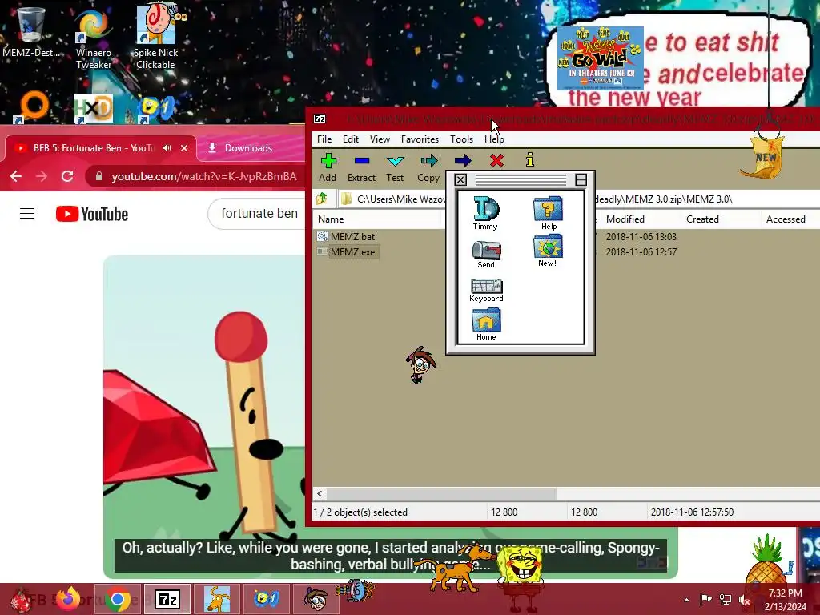This screenshot has width=820, height=615.
Task: Click the taskbar clock showing 7:32 PM
Action: pos(785,599)
